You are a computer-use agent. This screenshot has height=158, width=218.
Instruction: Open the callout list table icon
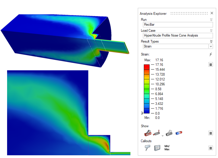(157, 148)
